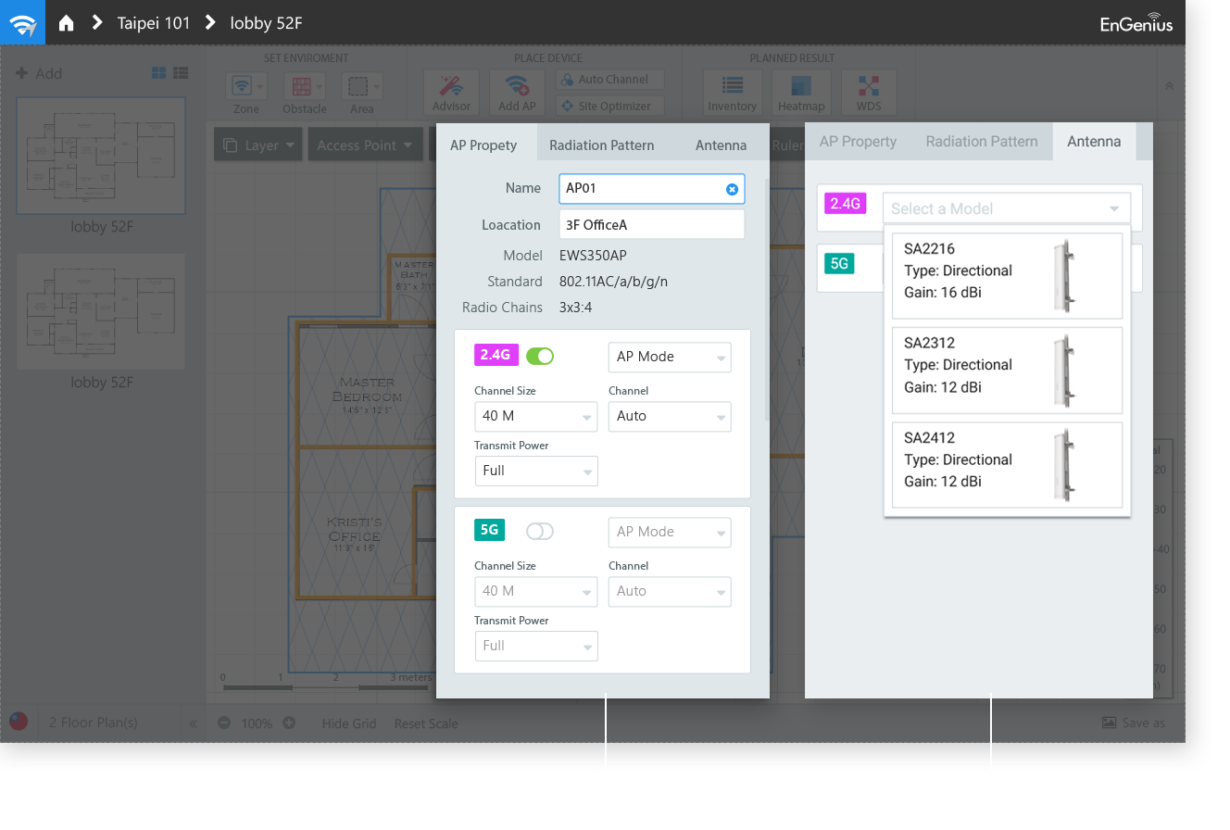Click the Name field containing AP01
The image size is (1230, 830).
652,188
